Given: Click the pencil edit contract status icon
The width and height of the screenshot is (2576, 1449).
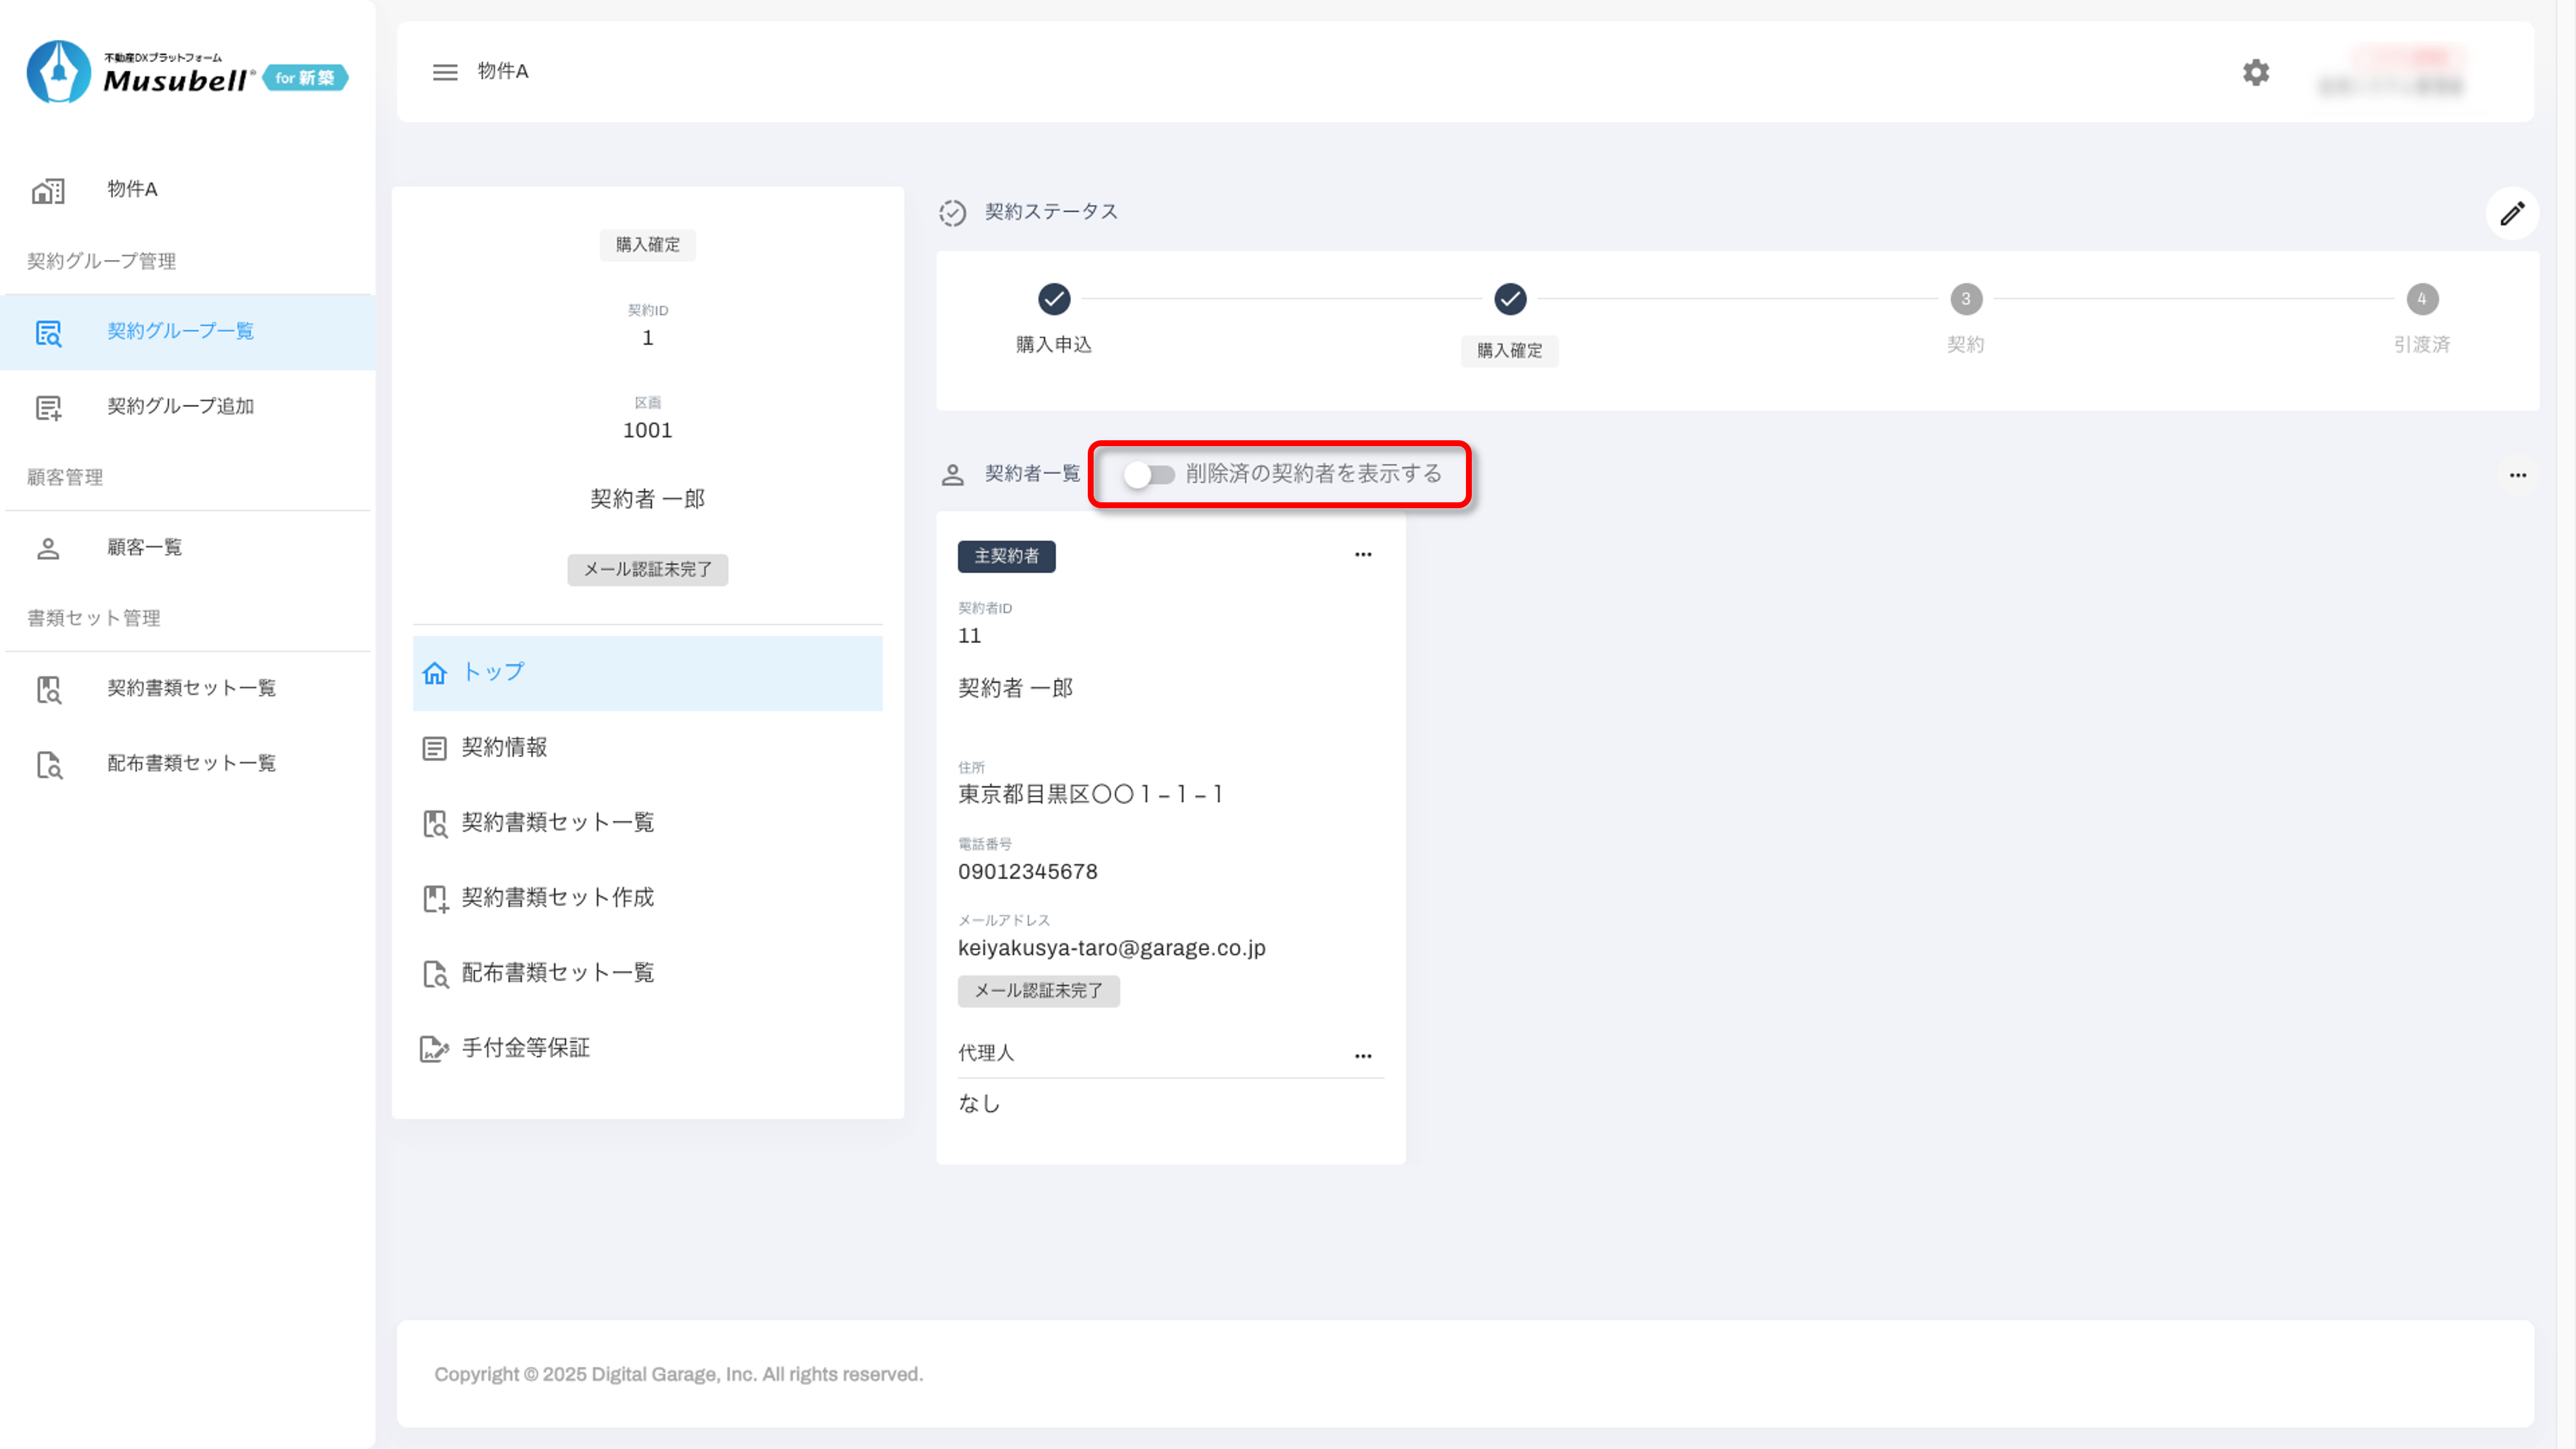Looking at the screenshot, I should 2512,213.
